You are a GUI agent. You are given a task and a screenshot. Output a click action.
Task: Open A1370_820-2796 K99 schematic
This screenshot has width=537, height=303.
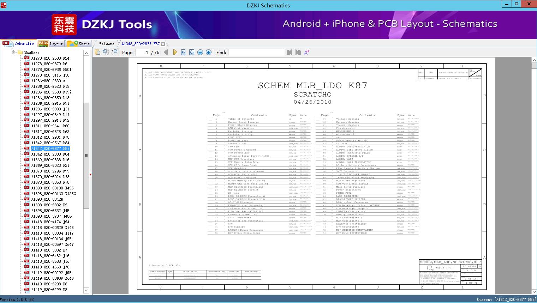[x=50, y=171]
